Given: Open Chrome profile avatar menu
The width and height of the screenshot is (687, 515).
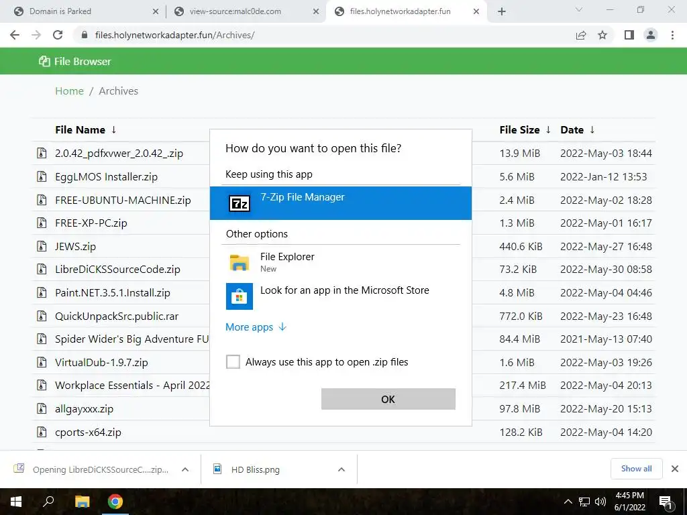Looking at the screenshot, I should (x=651, y=35).
